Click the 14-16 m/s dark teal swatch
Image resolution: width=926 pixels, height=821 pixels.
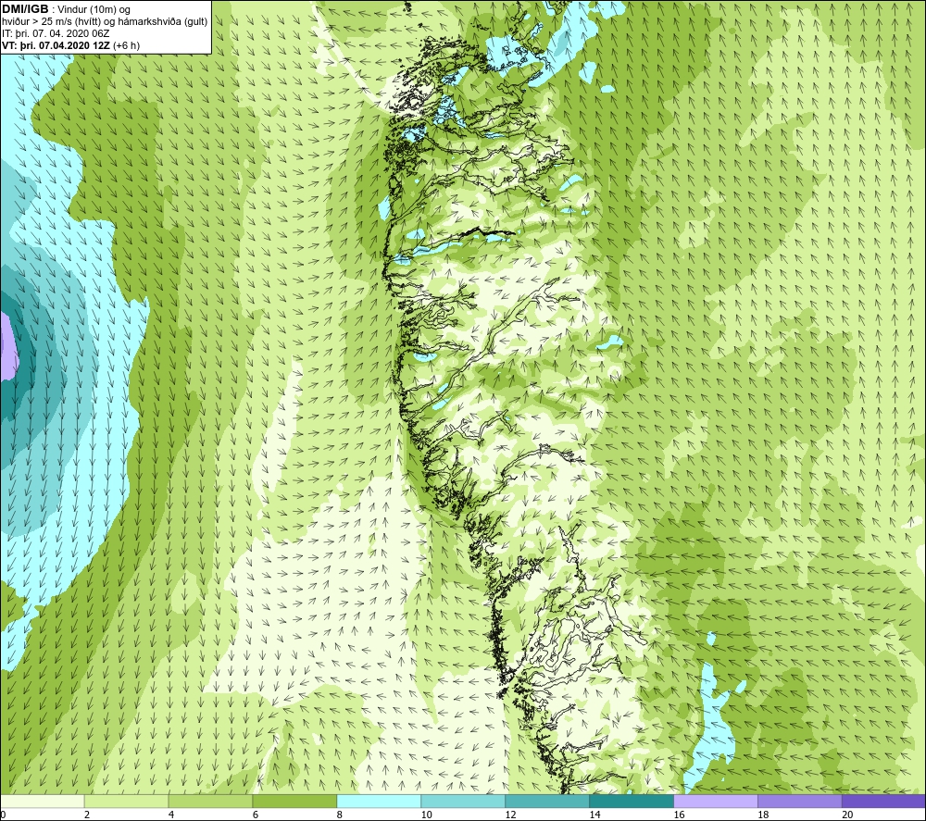(x=632, y=801)
